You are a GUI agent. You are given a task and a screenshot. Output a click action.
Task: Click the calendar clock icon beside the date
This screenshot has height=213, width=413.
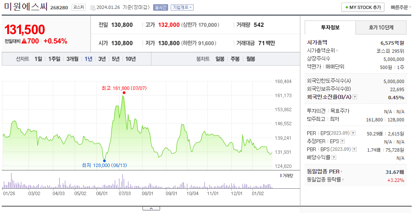point(93,8)
